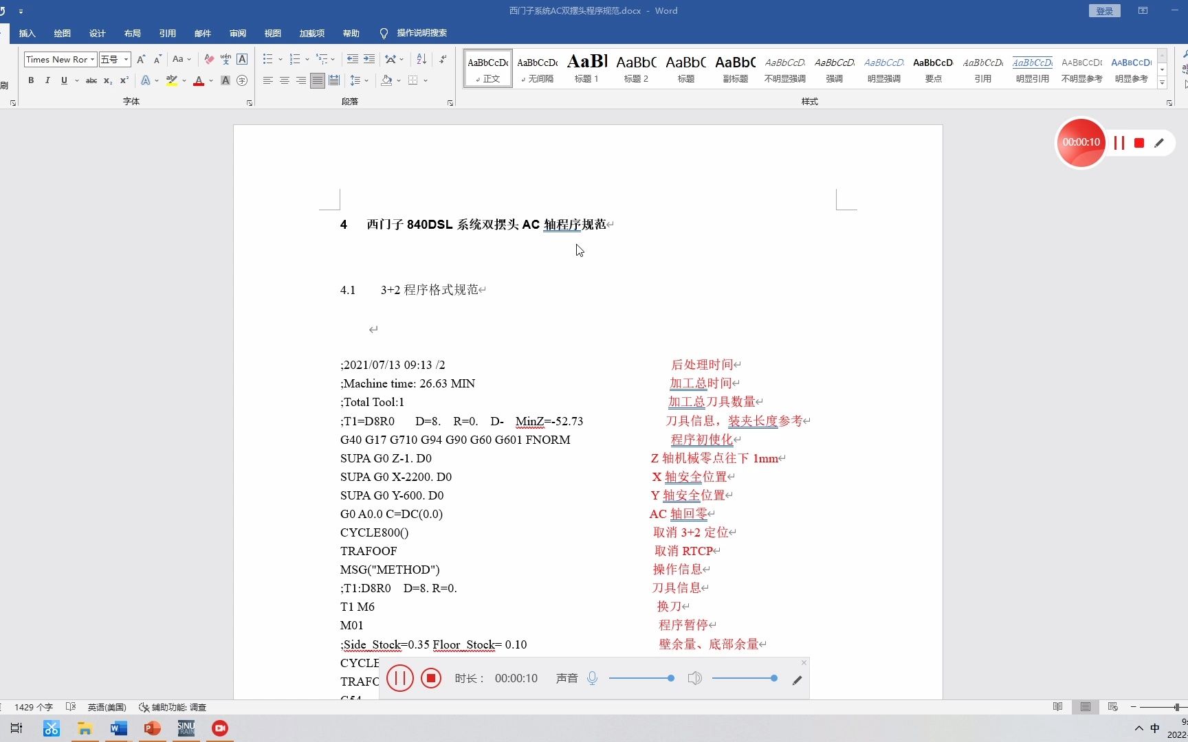Viewport: 1188px width, 742px height.
Task: Select the clear all formatting eraser icon
Action: (x=209, y=60)
